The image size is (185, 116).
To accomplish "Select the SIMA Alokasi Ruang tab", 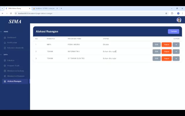I will [18, 8].
